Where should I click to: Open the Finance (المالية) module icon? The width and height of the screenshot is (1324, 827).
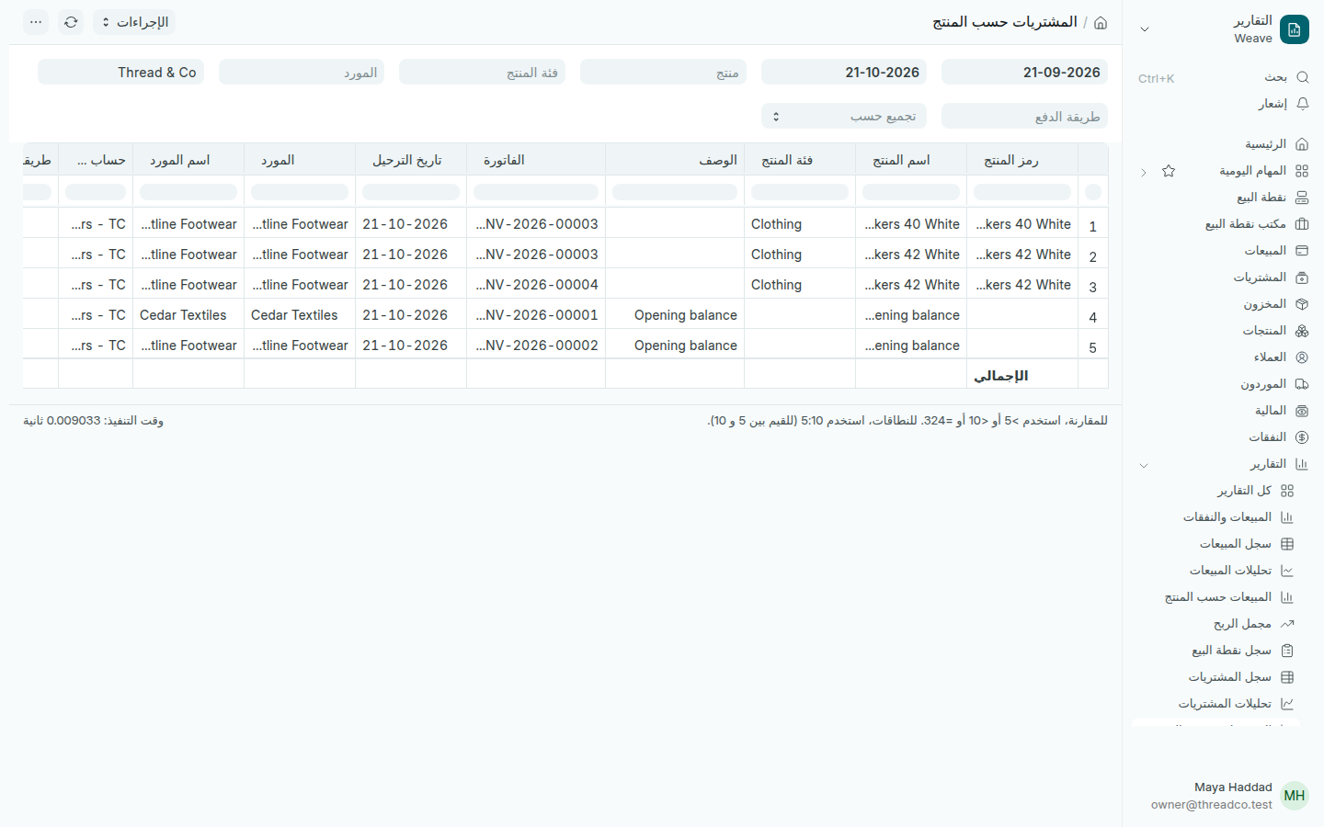[1302, 411]
